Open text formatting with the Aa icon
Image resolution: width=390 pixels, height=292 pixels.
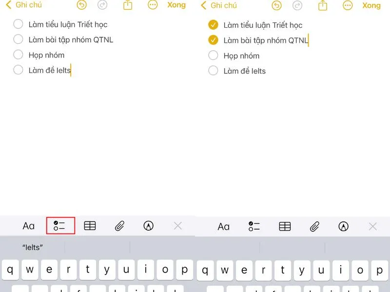(x=29, y=226)
